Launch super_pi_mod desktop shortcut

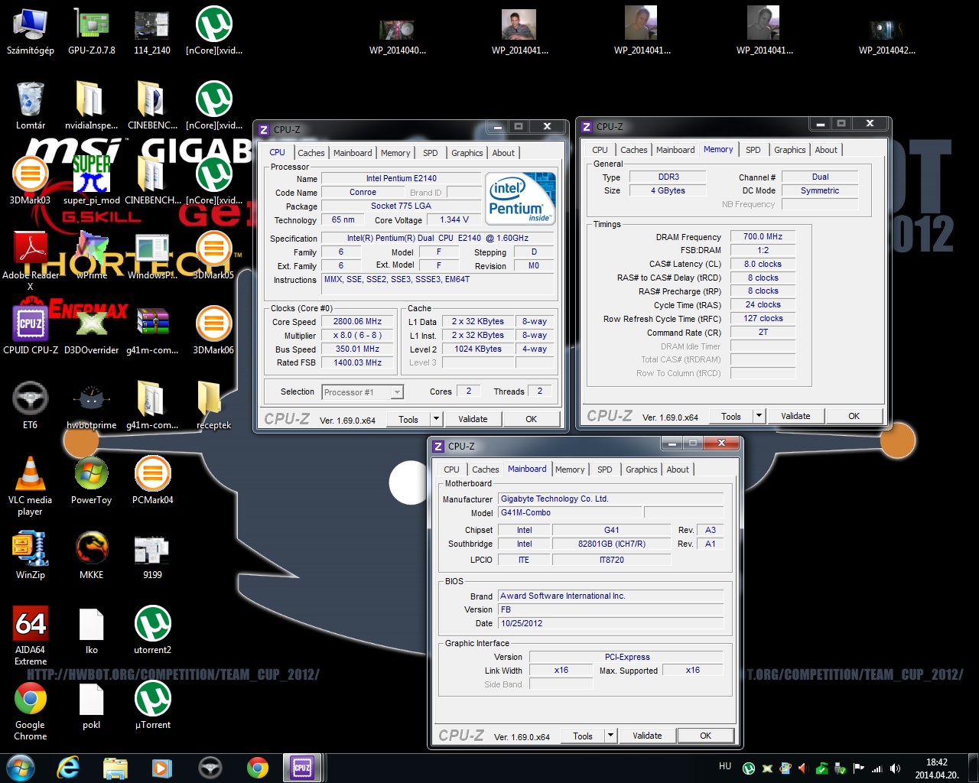pyautogui.click(x=92, y=181)
